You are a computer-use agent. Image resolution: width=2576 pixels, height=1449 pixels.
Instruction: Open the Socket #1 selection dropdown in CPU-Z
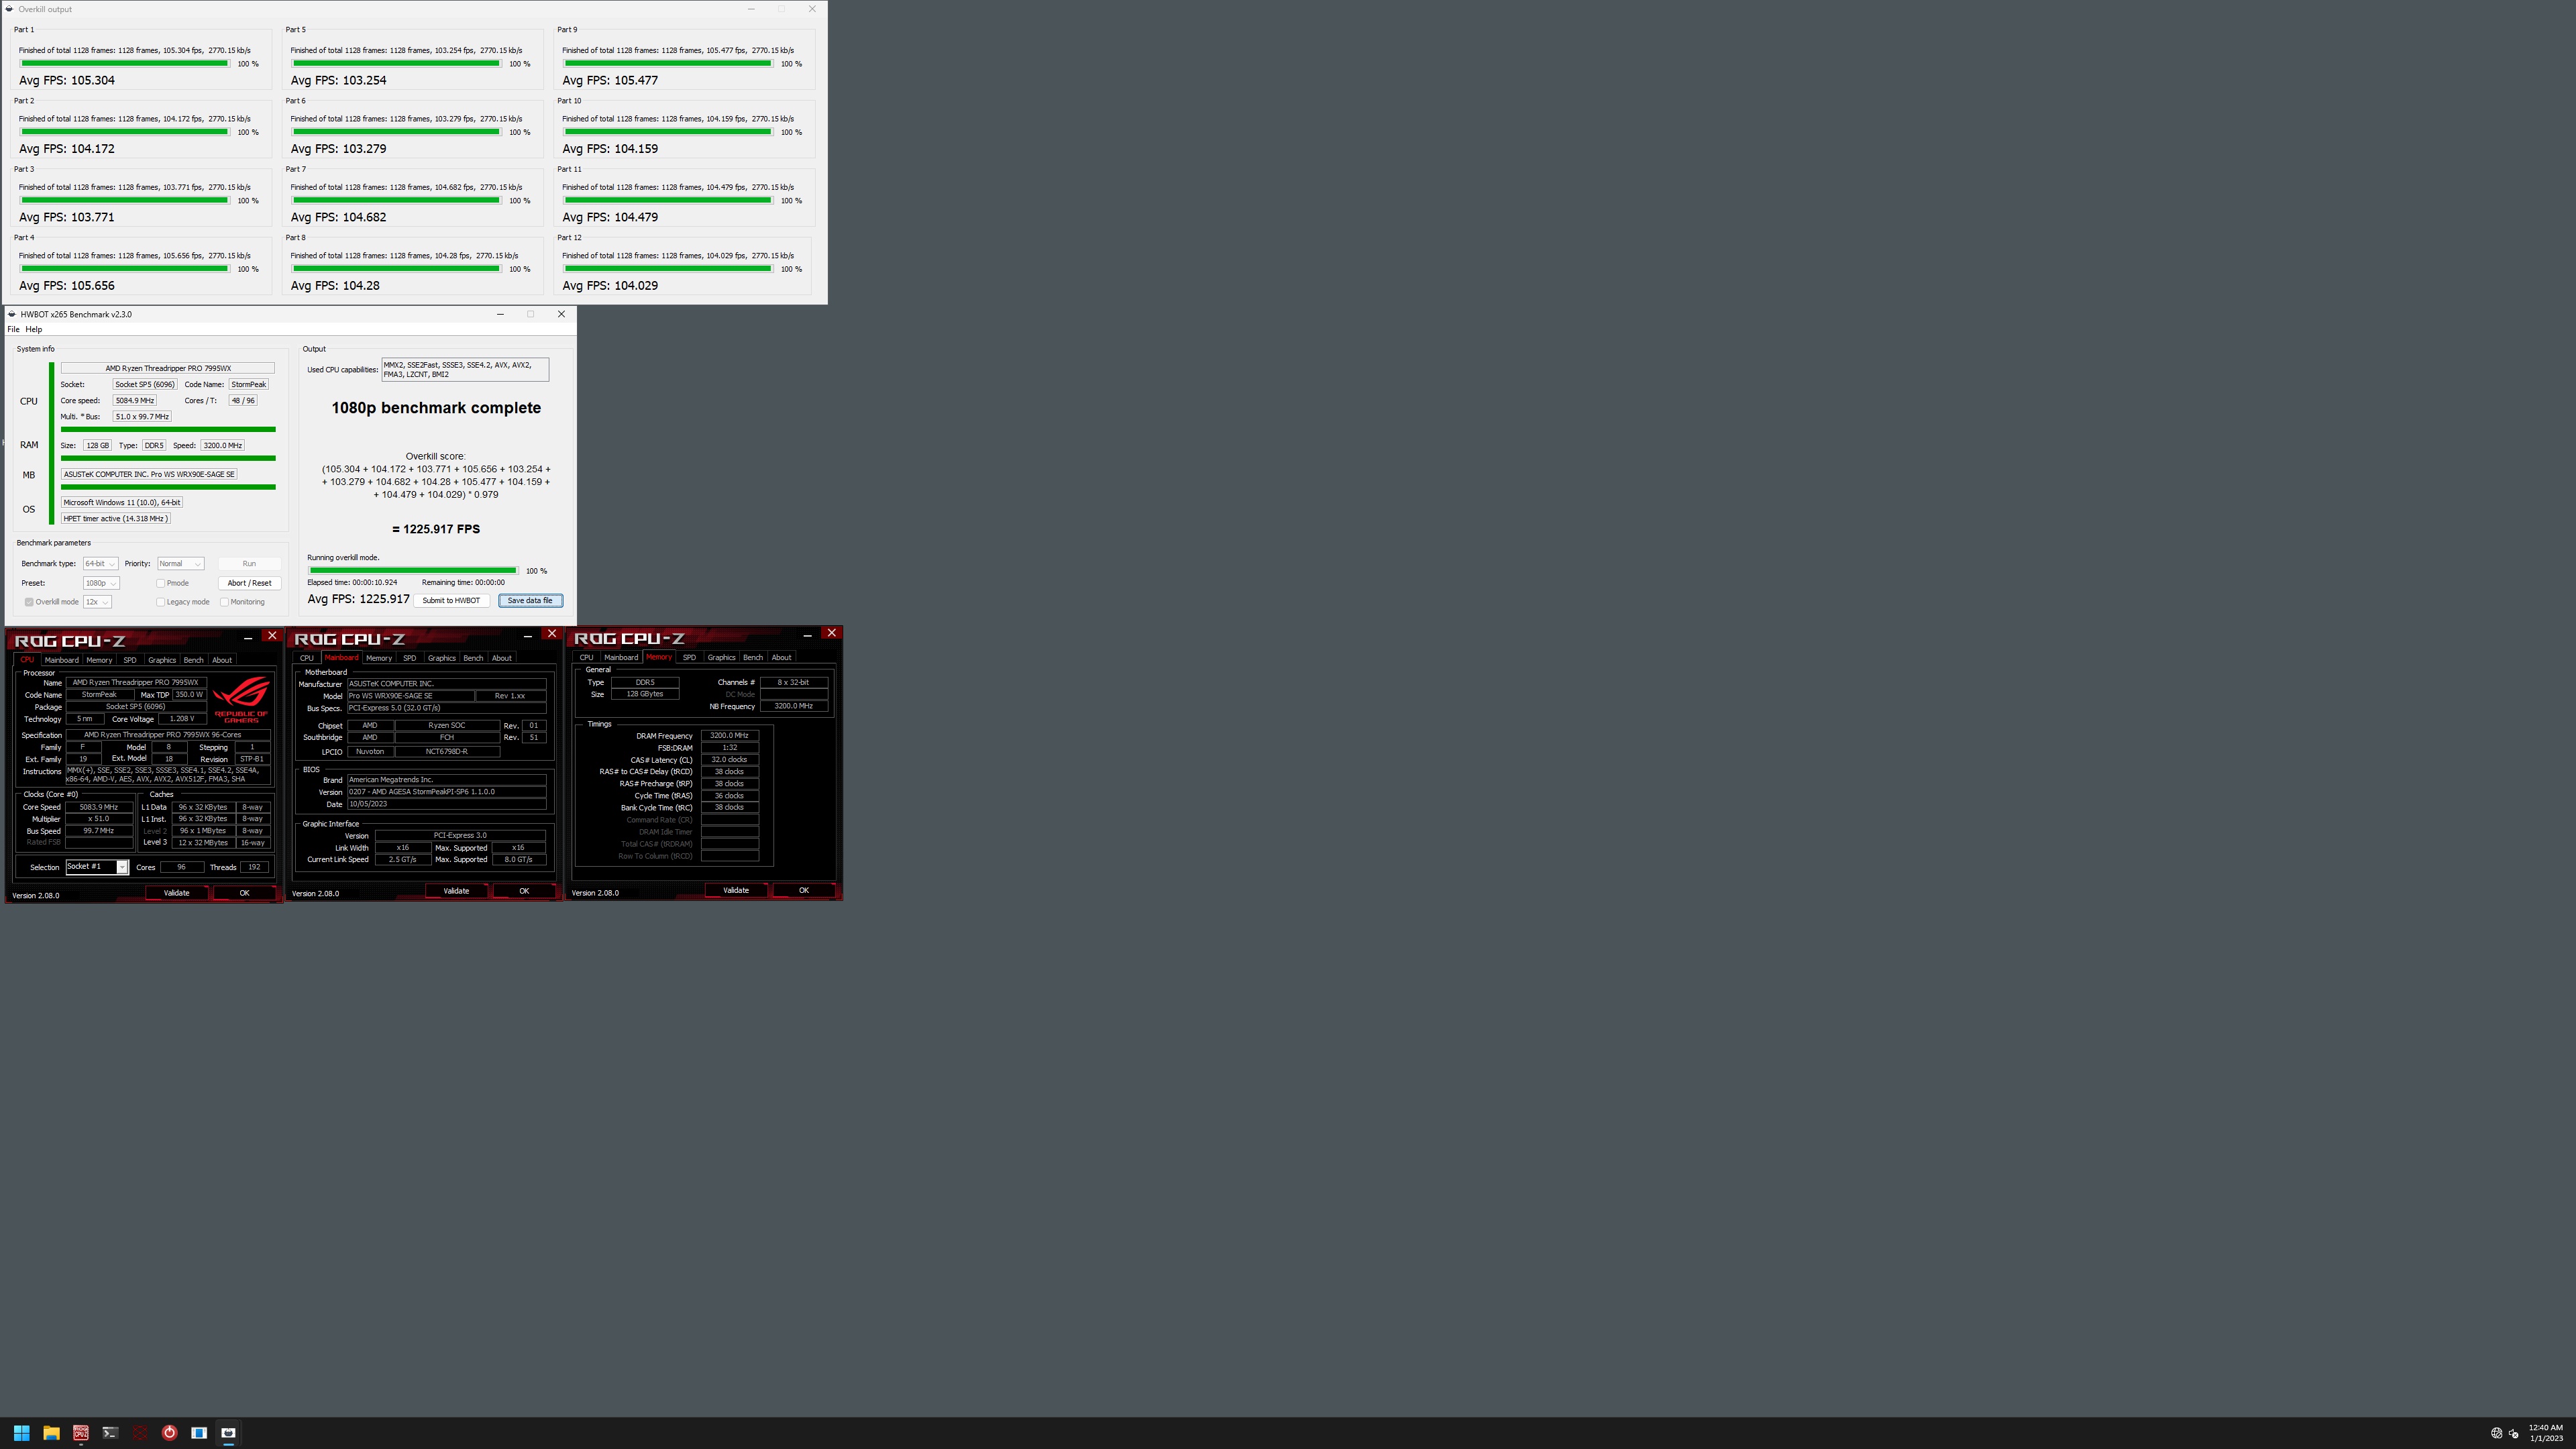coord(97,867)
